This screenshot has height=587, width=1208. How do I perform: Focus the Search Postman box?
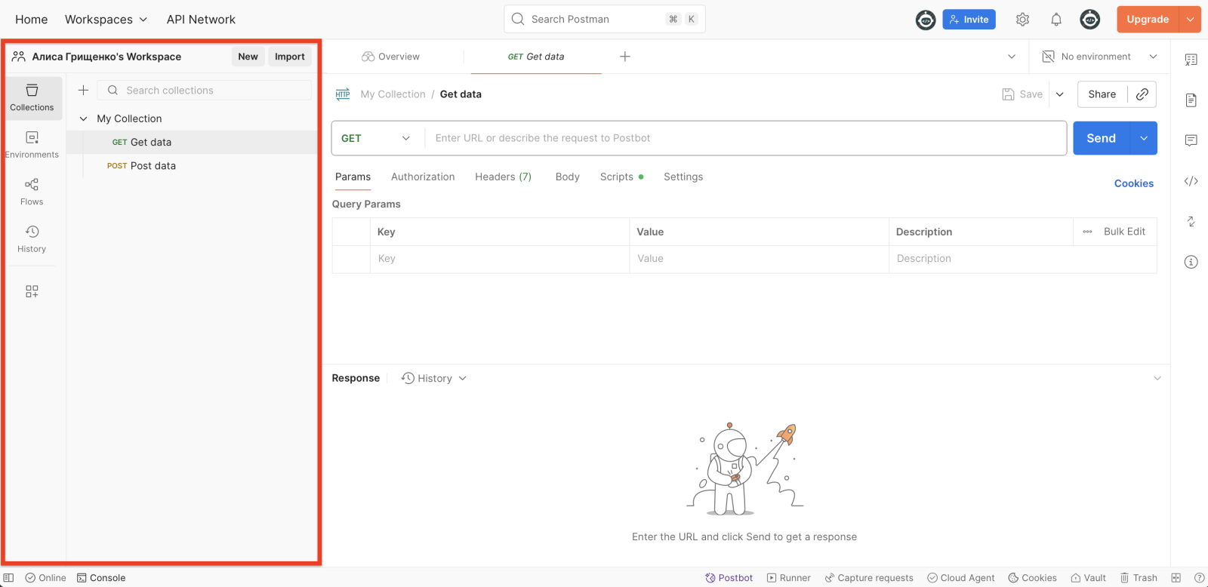point(605,20)
